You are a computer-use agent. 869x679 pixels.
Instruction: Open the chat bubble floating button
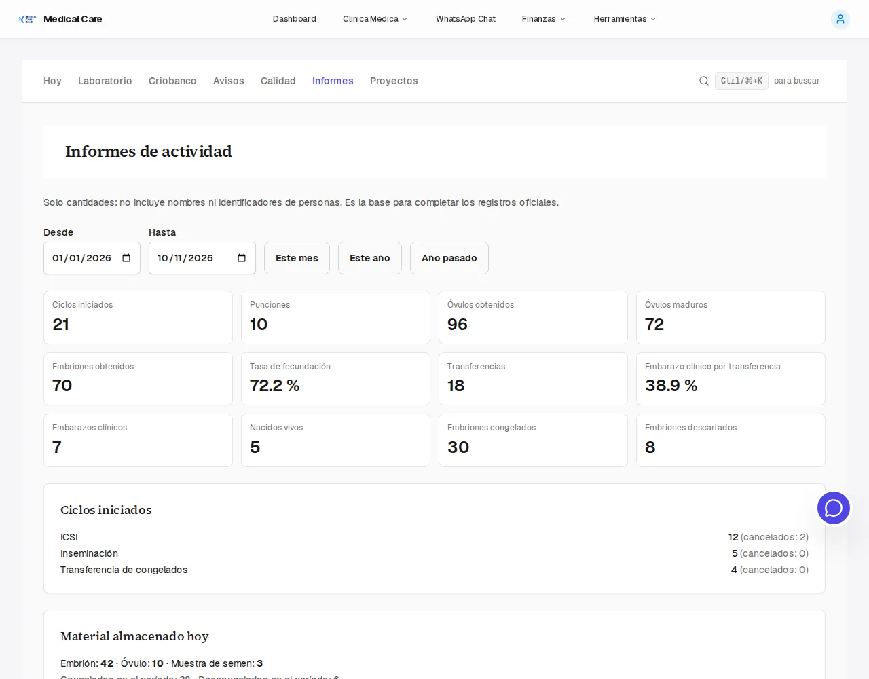834,508
